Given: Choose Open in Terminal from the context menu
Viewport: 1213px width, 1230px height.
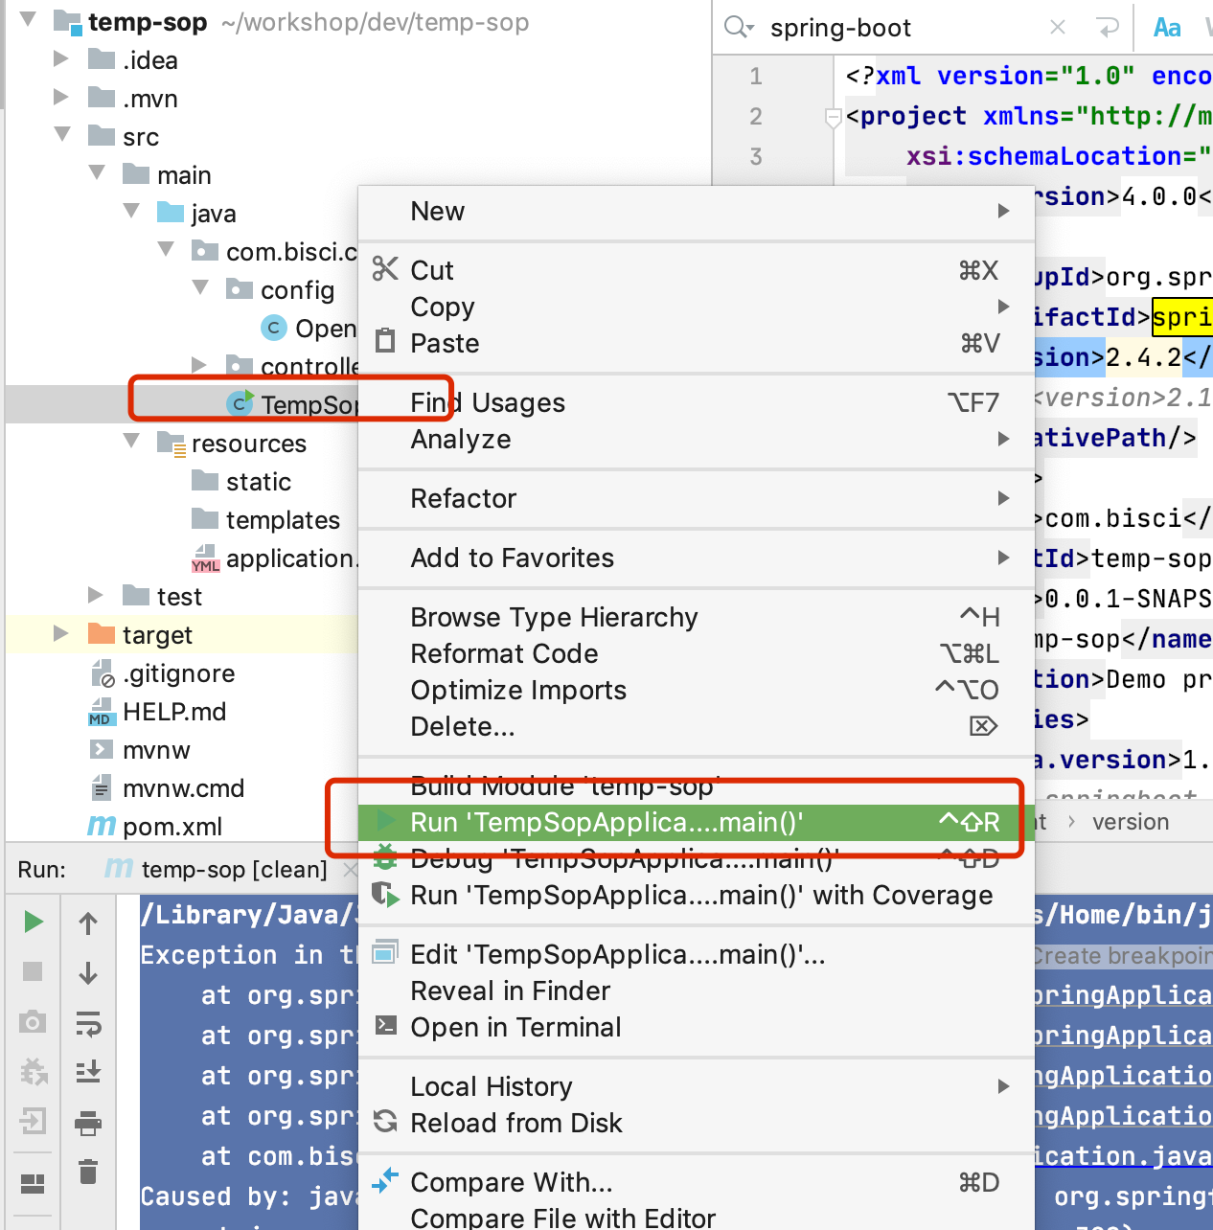Looking at the screenshot, I should pyautogui.click(x=516, y=1027).
